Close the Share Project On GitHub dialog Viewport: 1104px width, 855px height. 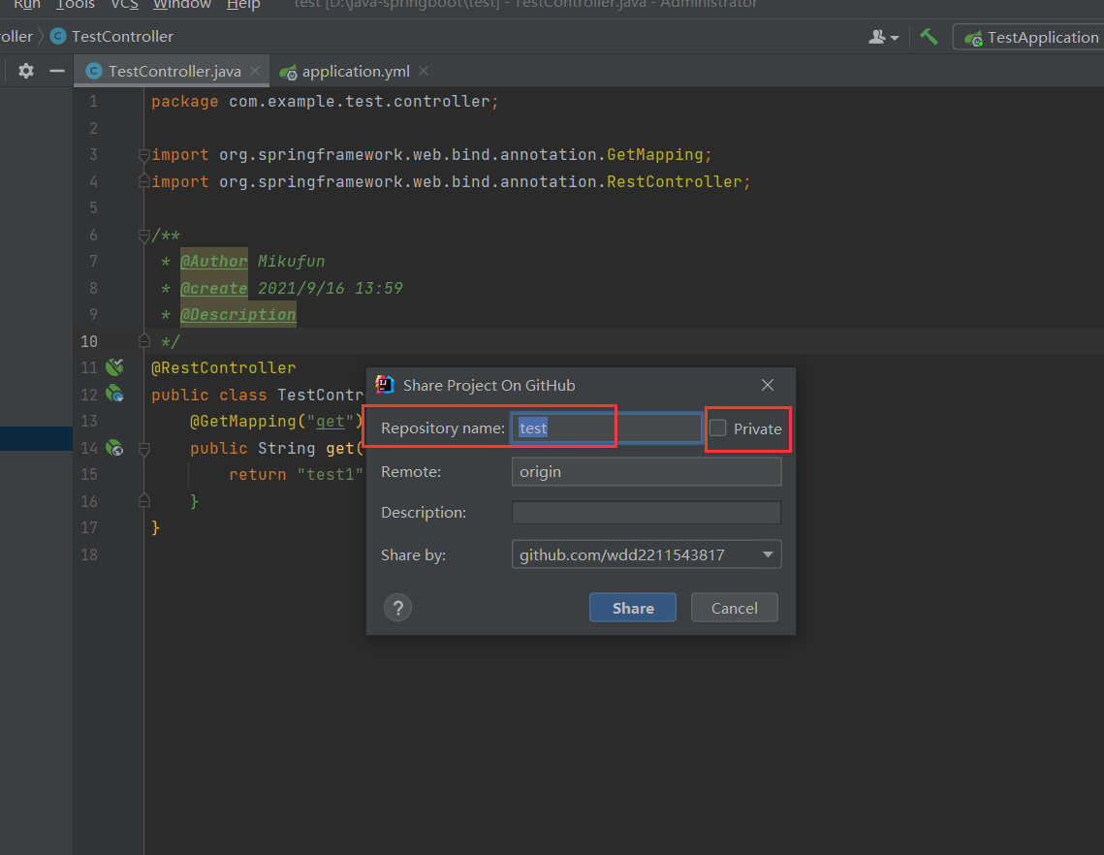768,385
